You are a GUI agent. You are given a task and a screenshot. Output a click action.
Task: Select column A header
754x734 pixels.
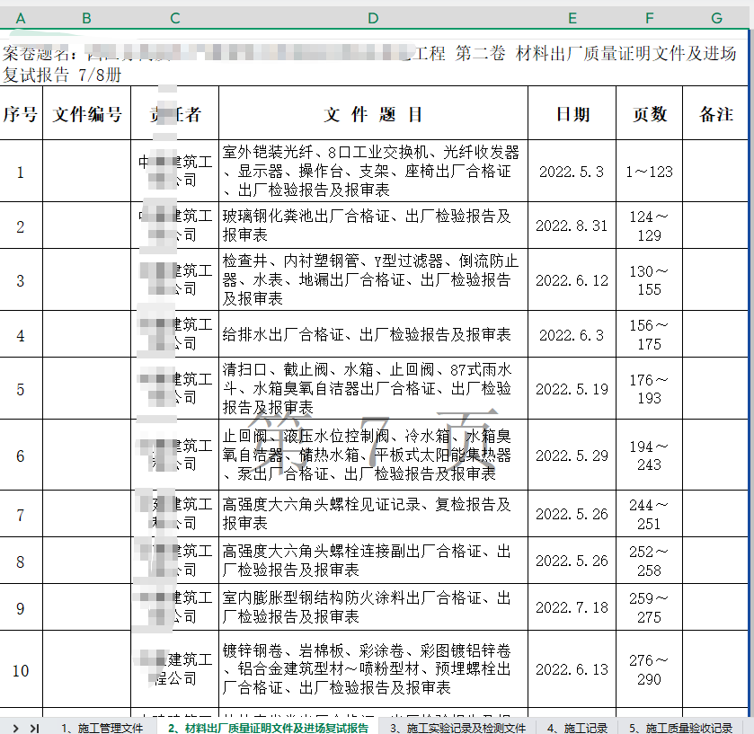[21, 18]
